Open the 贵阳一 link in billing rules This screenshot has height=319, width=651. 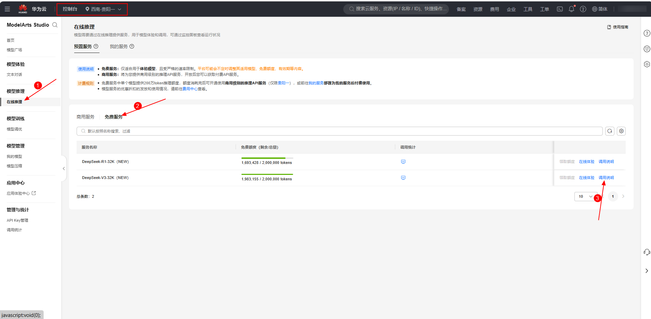click(283, 83)
